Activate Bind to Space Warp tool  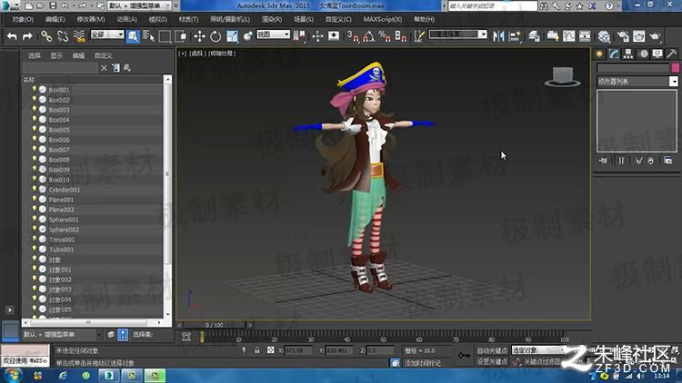(79, 36)
